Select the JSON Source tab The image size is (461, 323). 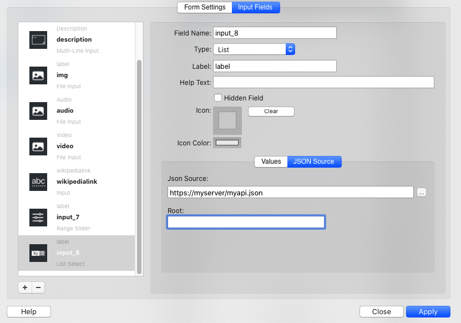pos(314,161)
